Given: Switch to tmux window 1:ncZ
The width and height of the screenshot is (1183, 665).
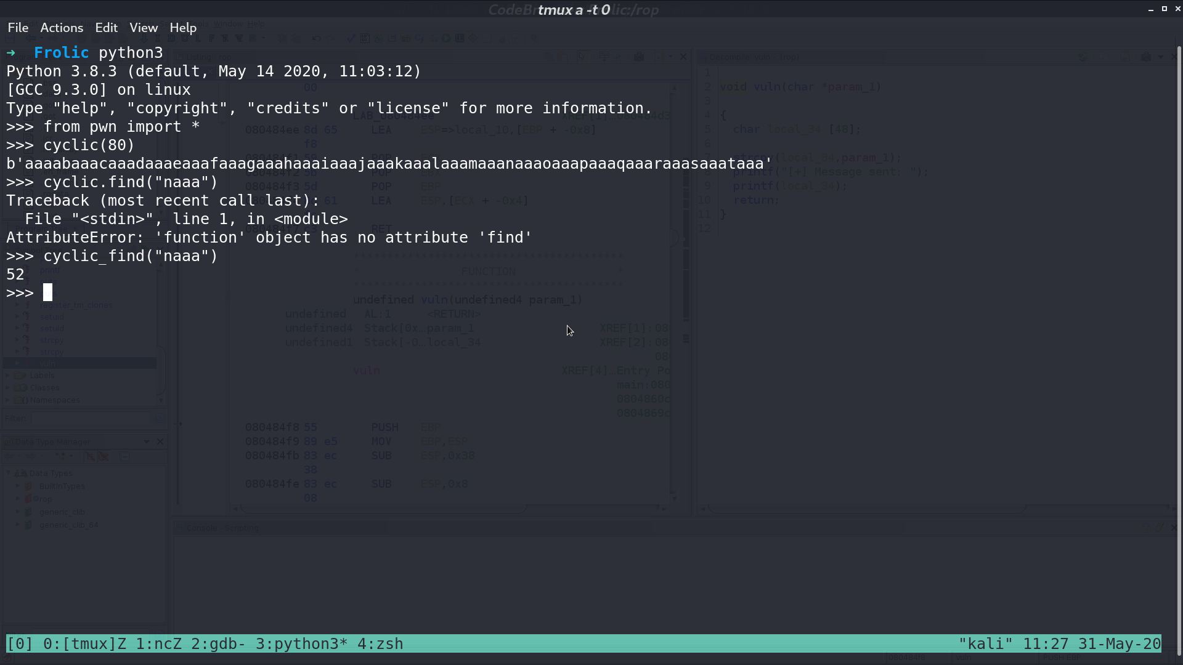Looking at the screenshot, I should (159, 644).
